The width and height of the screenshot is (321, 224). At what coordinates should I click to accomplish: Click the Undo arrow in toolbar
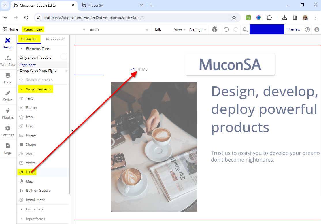pyautogui.click(x=226, y=29)
